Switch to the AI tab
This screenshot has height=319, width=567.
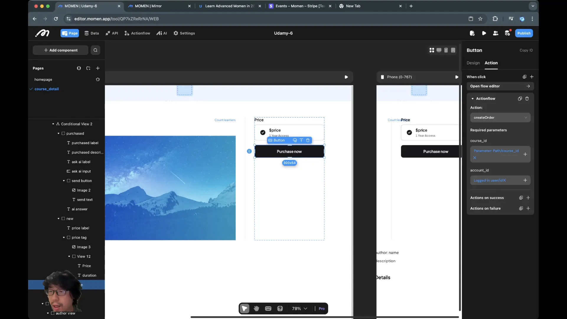pyautogui.click(x=162, y=33)
